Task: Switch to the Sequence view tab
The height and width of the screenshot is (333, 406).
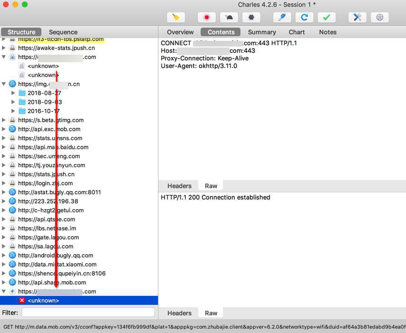Action: [63, 32]
